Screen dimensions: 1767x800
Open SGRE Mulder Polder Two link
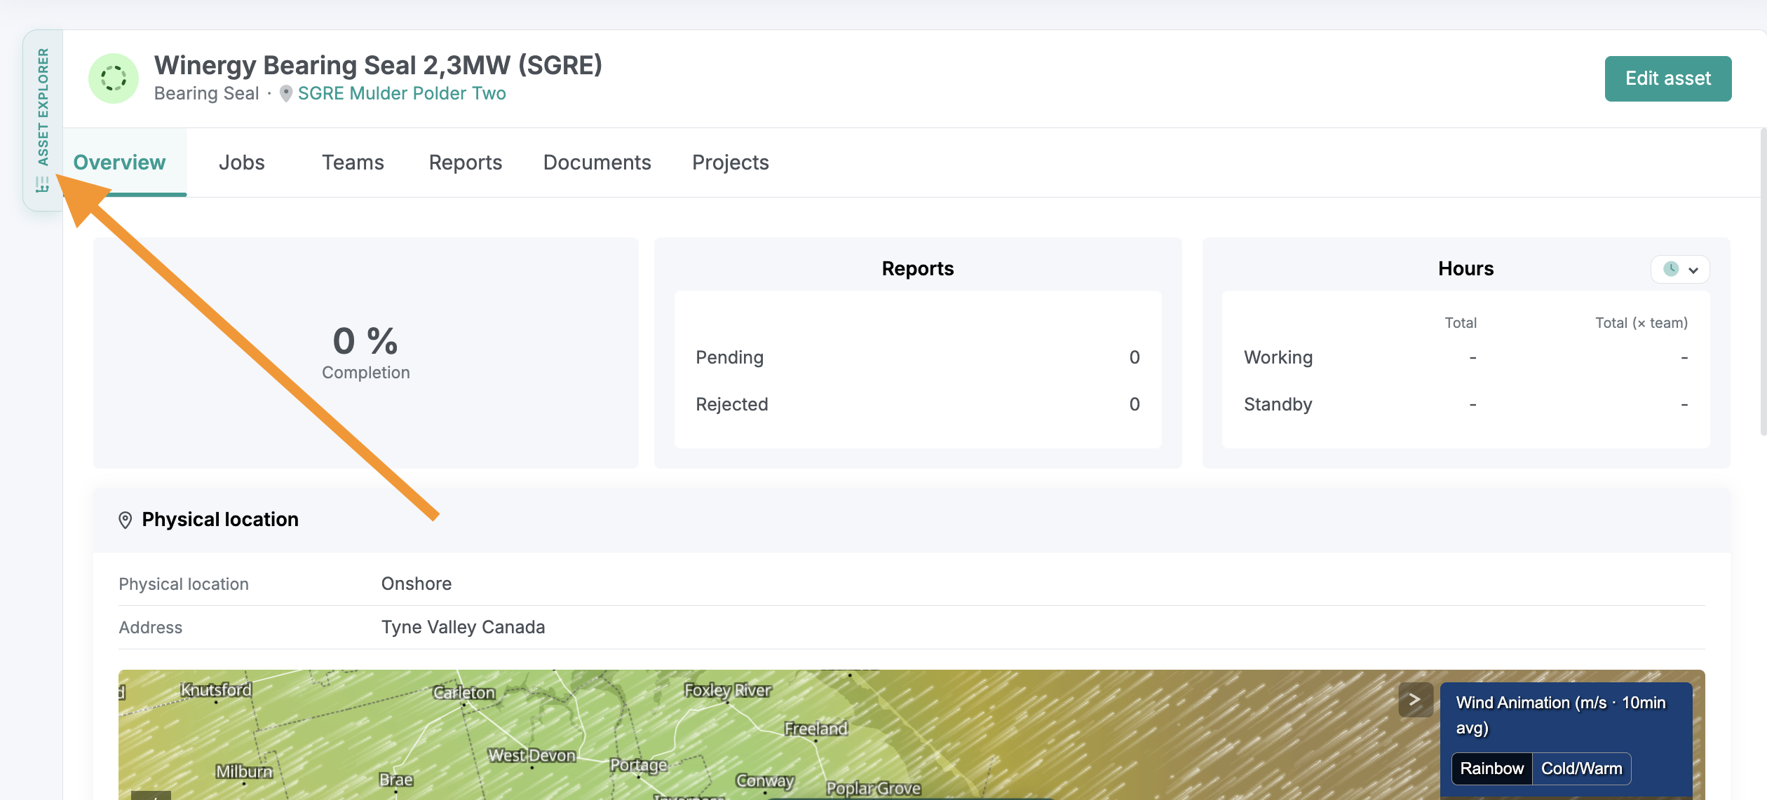tap(402, 94)
